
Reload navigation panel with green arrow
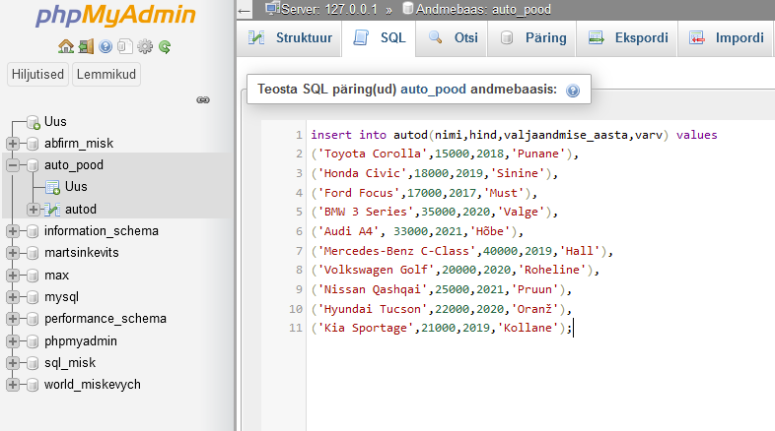[165, 46]
